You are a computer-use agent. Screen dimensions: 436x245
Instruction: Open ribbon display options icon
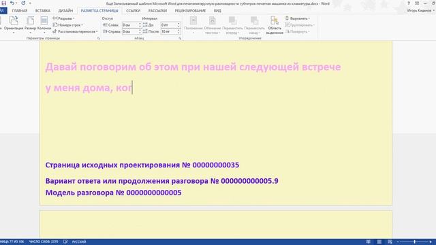pos(417,3)
